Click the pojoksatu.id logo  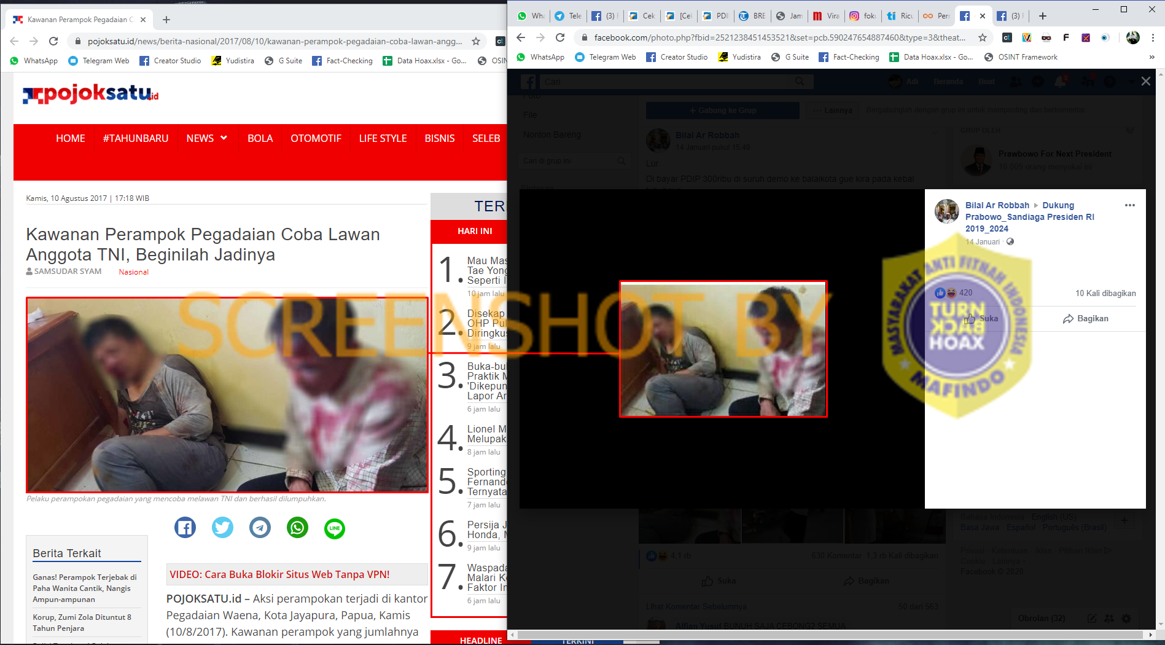pyautogui.click(x=90, y=93)
